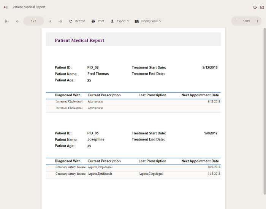Click the page number field showing 1 / 1
The image size is (266, 209).
click(x=34, y=21)
